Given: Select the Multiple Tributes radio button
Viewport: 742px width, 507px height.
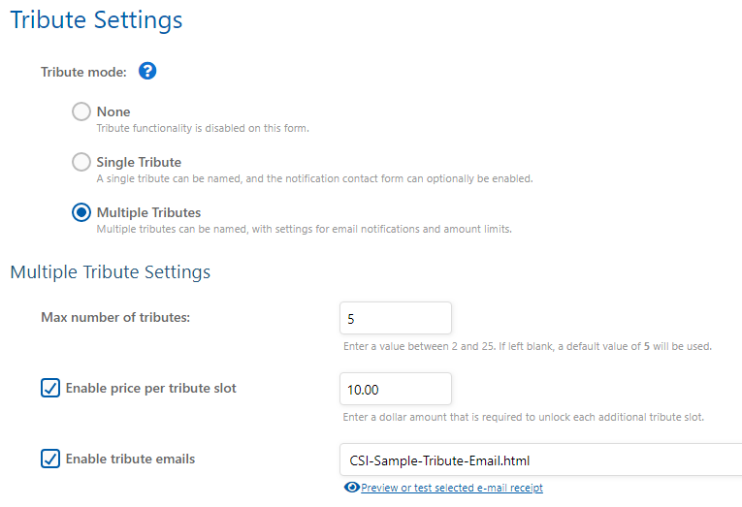Looking at the screenshot, I should [x=81, y=212].
